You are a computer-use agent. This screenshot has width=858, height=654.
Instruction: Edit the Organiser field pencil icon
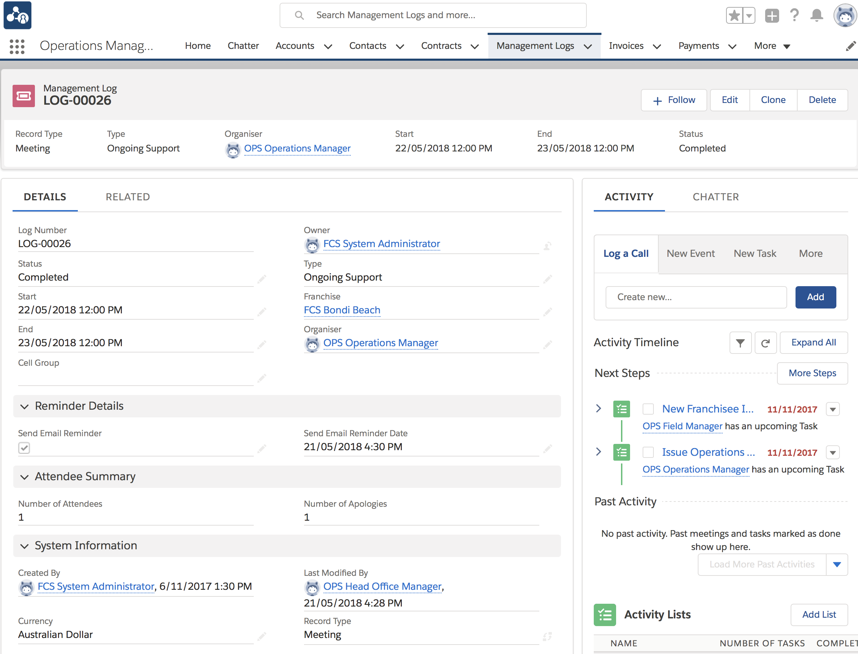[547, 344]
